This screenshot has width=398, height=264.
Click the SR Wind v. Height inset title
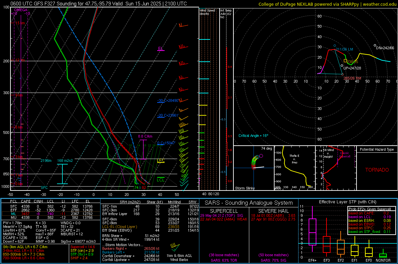click(x=328, y=153)
